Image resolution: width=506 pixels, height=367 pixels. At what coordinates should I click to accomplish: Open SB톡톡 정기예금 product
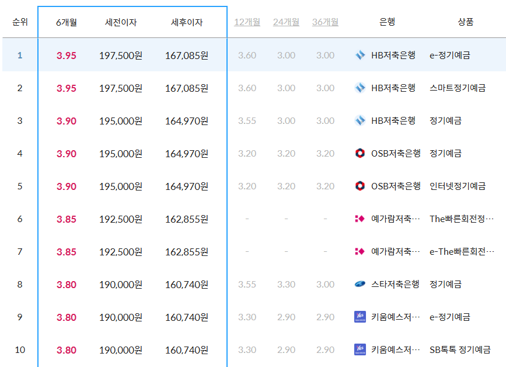[460, 349]
